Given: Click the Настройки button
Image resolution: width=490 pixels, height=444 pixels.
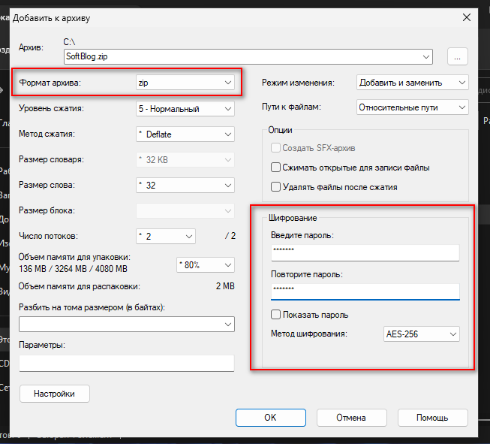Looking at the screenshot, I should tap(54, 394).
